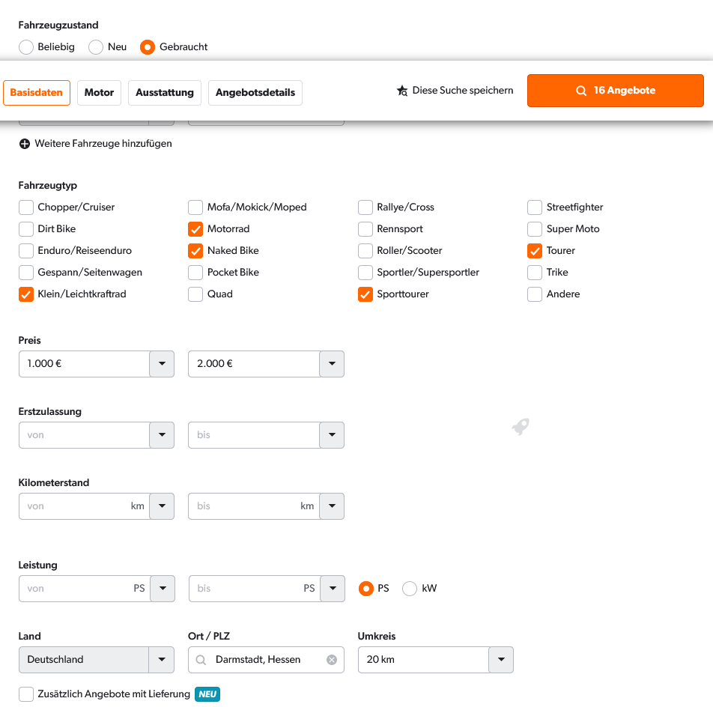
Task: Open the Land dropdown set to Deutschland
Action: (162, 660)
